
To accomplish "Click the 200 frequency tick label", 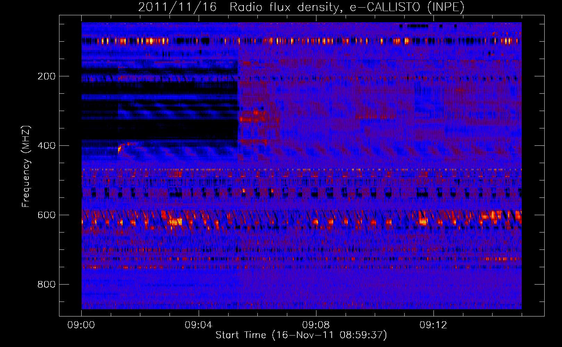I will (x=47, y=76).
